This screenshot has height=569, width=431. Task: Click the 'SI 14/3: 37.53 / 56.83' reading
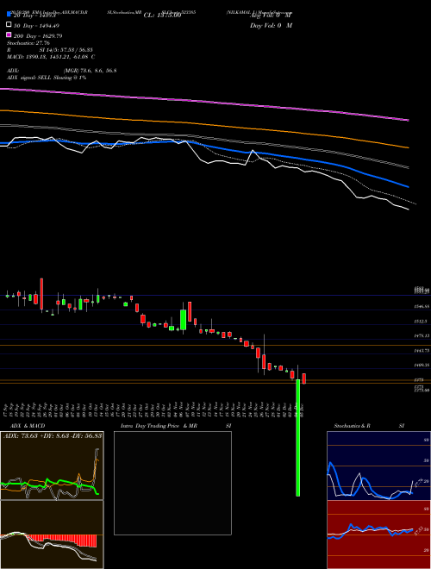[x=66, y=50]
